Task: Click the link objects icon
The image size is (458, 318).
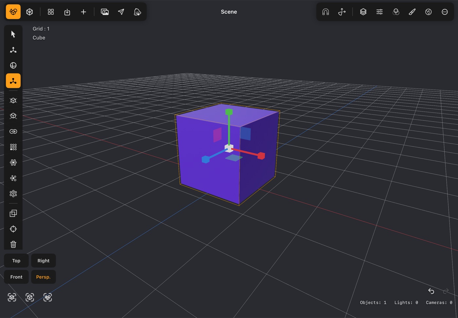Action: click(13, 131)
